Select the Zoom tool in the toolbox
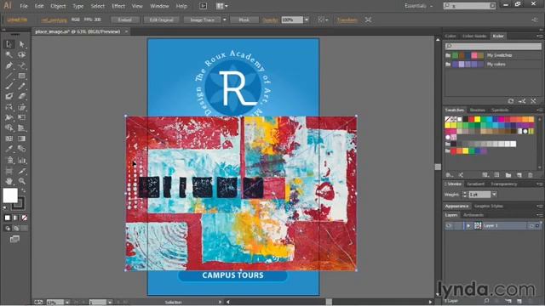 (21, 181)
